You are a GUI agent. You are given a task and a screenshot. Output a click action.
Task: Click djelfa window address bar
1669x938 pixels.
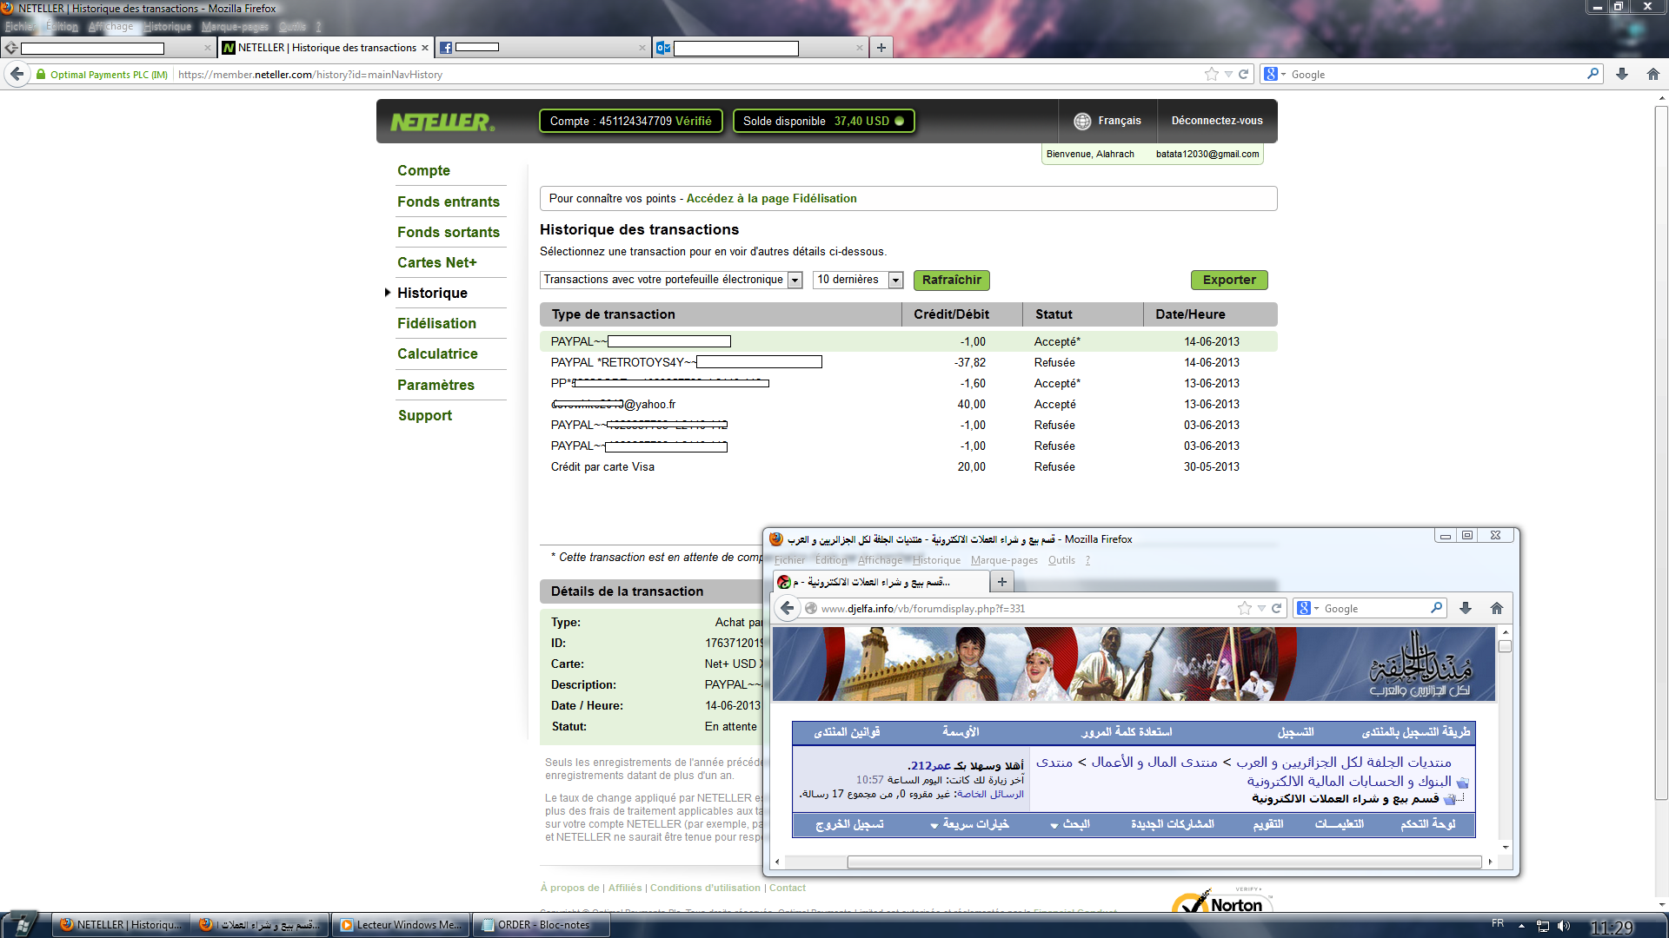coord(922,609)
